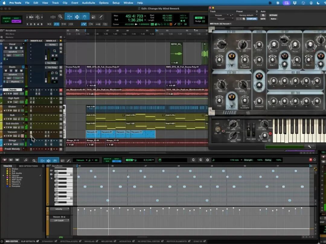The image size is (326, 244).
Task: Open the velocity lane dropdown
Action: pos(59,209)
